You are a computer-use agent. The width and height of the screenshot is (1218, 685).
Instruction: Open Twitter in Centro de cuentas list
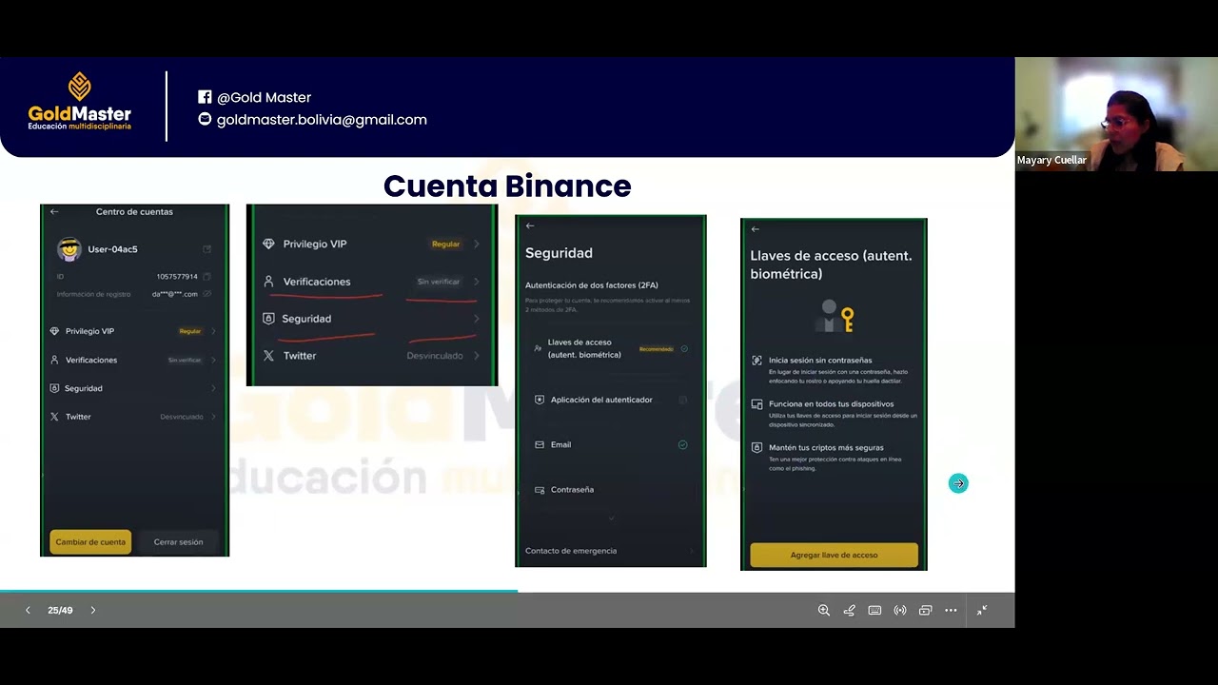pyautogui.click(x=134, y=417)
